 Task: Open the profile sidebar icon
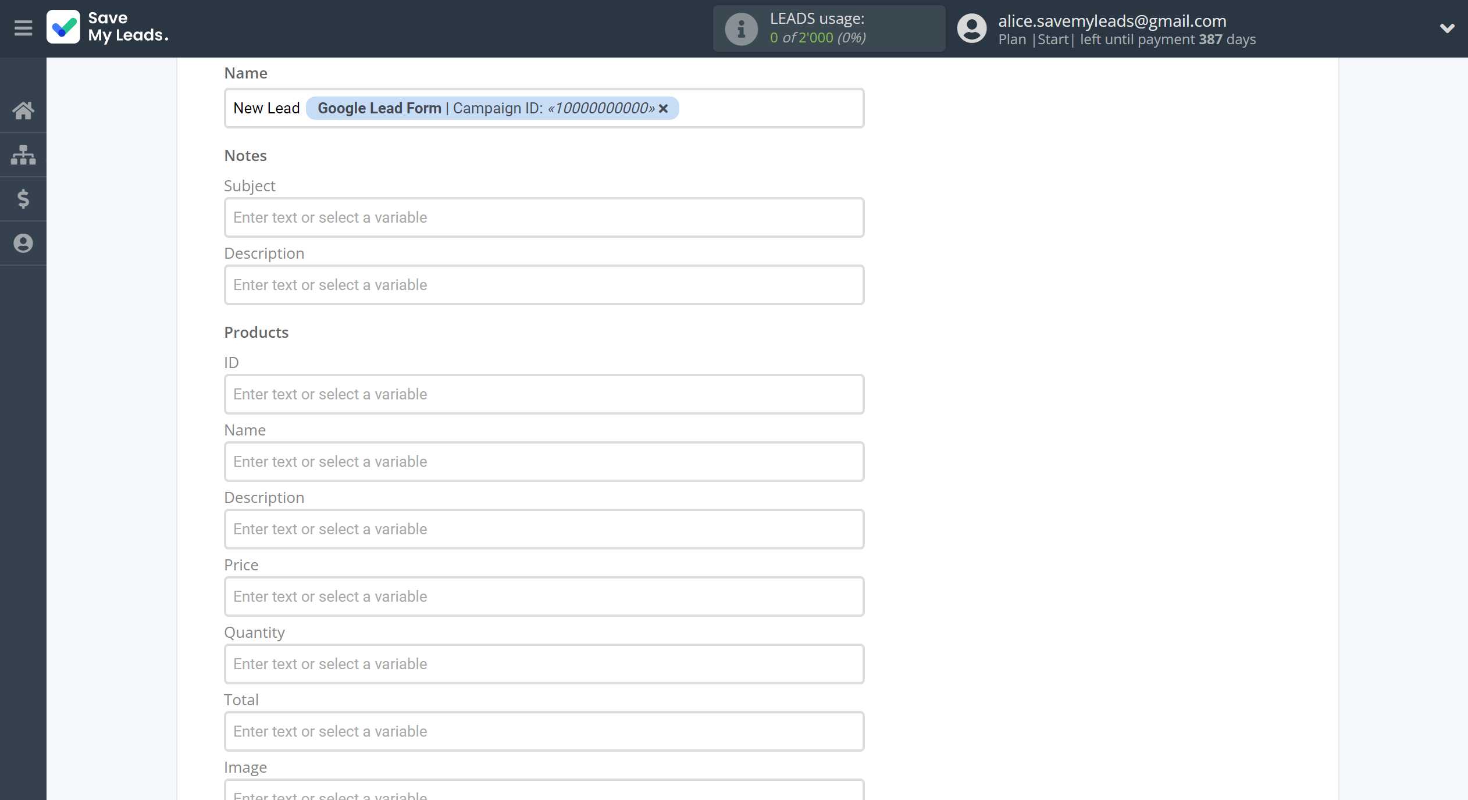(23, 243)
